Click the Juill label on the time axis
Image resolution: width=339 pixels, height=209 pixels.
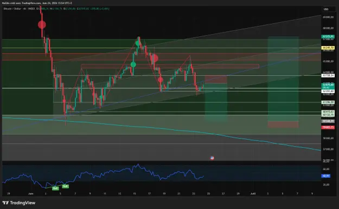pos(253,194)
